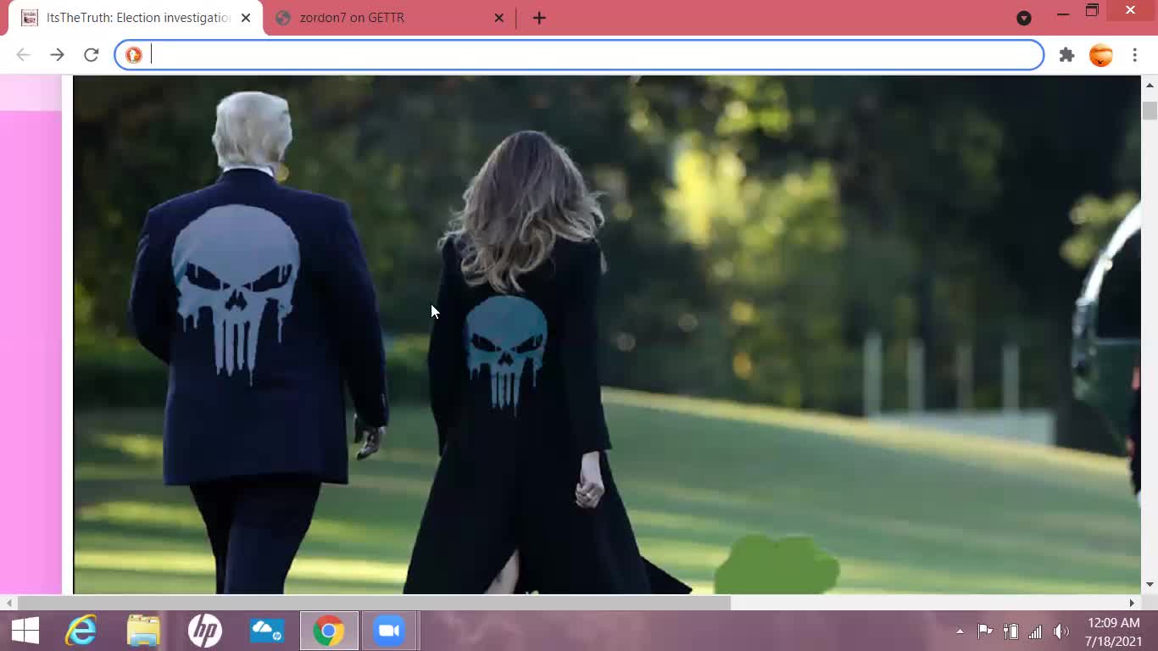1158x651 pixels.
Task: Go back to the previous page
Action: click(23, 55)
